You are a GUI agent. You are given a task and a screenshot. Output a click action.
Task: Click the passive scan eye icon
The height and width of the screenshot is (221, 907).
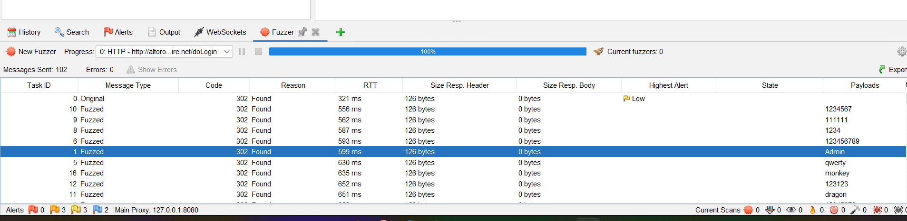(791, 210)
